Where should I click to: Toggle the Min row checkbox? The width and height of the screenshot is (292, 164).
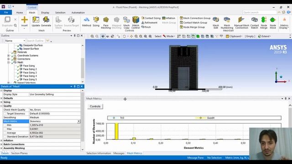click(5, 125)
